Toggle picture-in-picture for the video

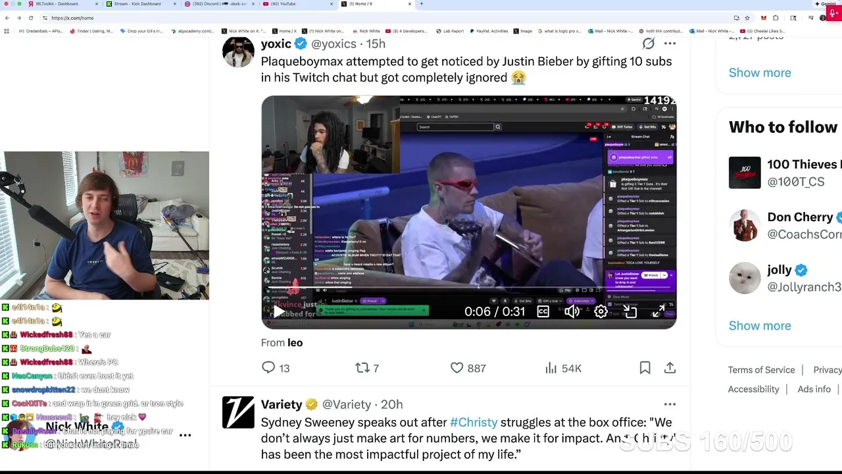630,311
